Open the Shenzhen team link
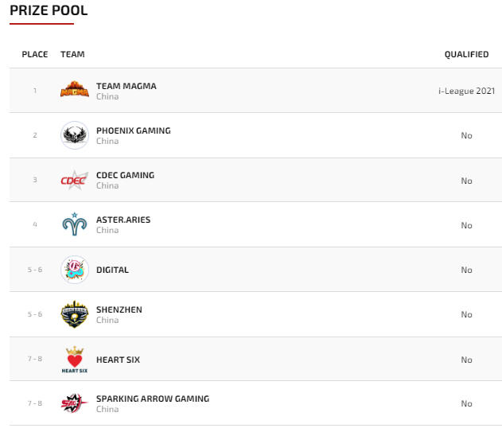This screenshot has width=502, height=428. [119, 309]
